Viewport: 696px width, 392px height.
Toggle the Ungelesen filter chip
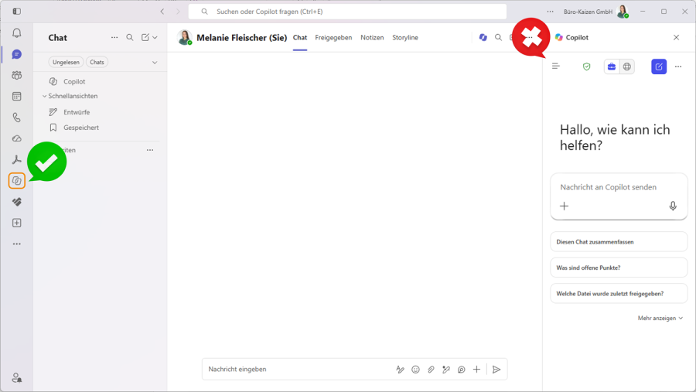click(x=66, y=62)
